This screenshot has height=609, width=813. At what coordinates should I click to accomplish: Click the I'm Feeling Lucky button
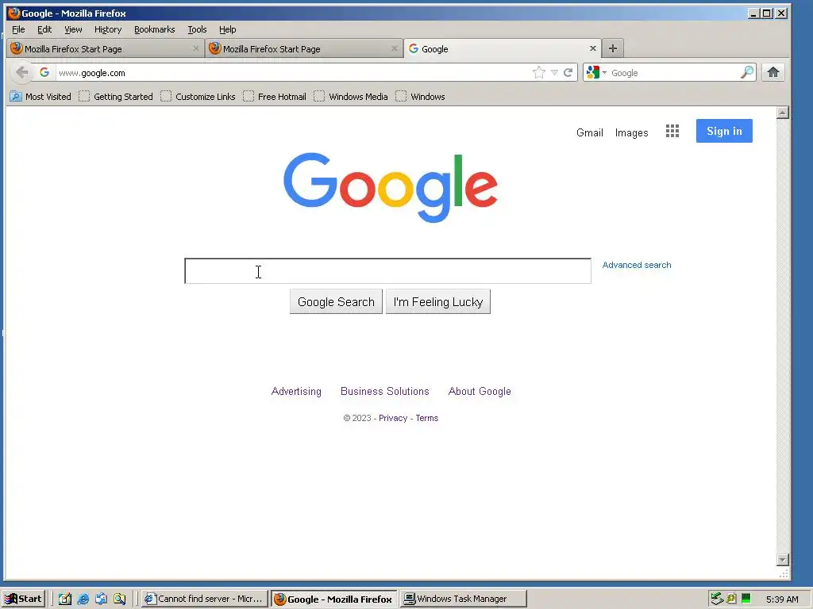[438, 302]
